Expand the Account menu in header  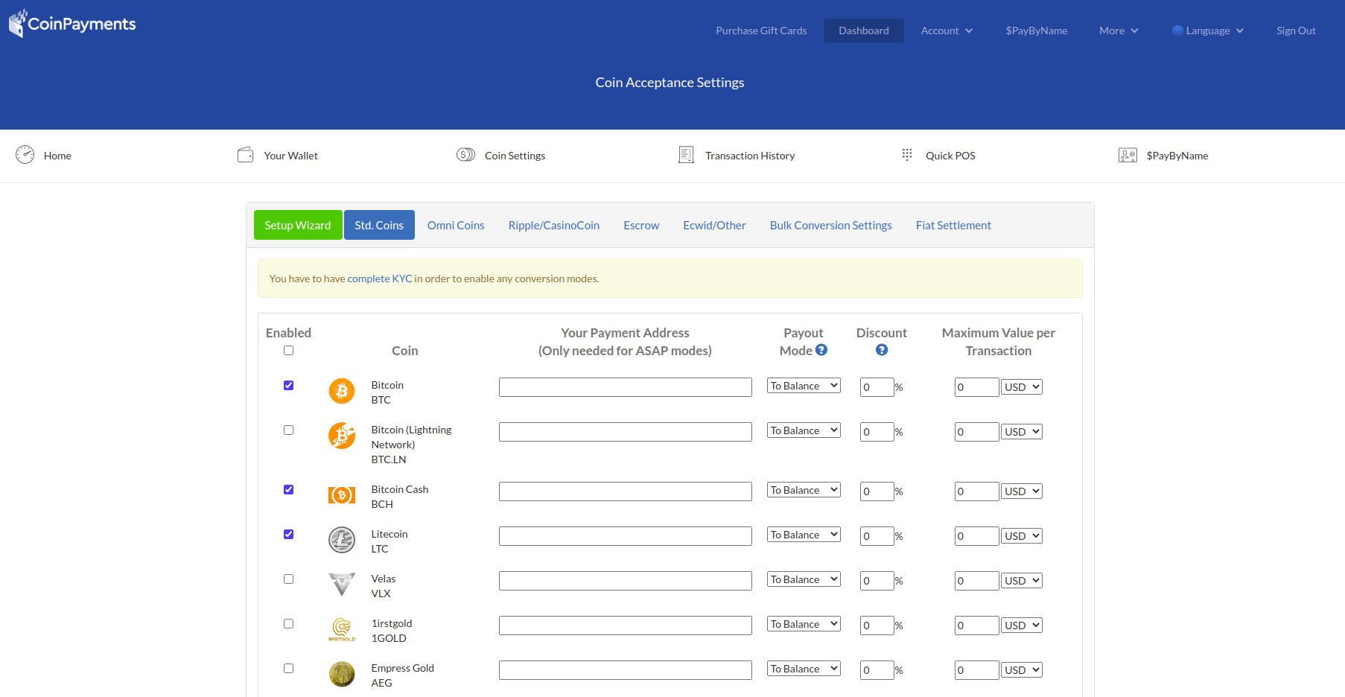[x=947, y=31]
